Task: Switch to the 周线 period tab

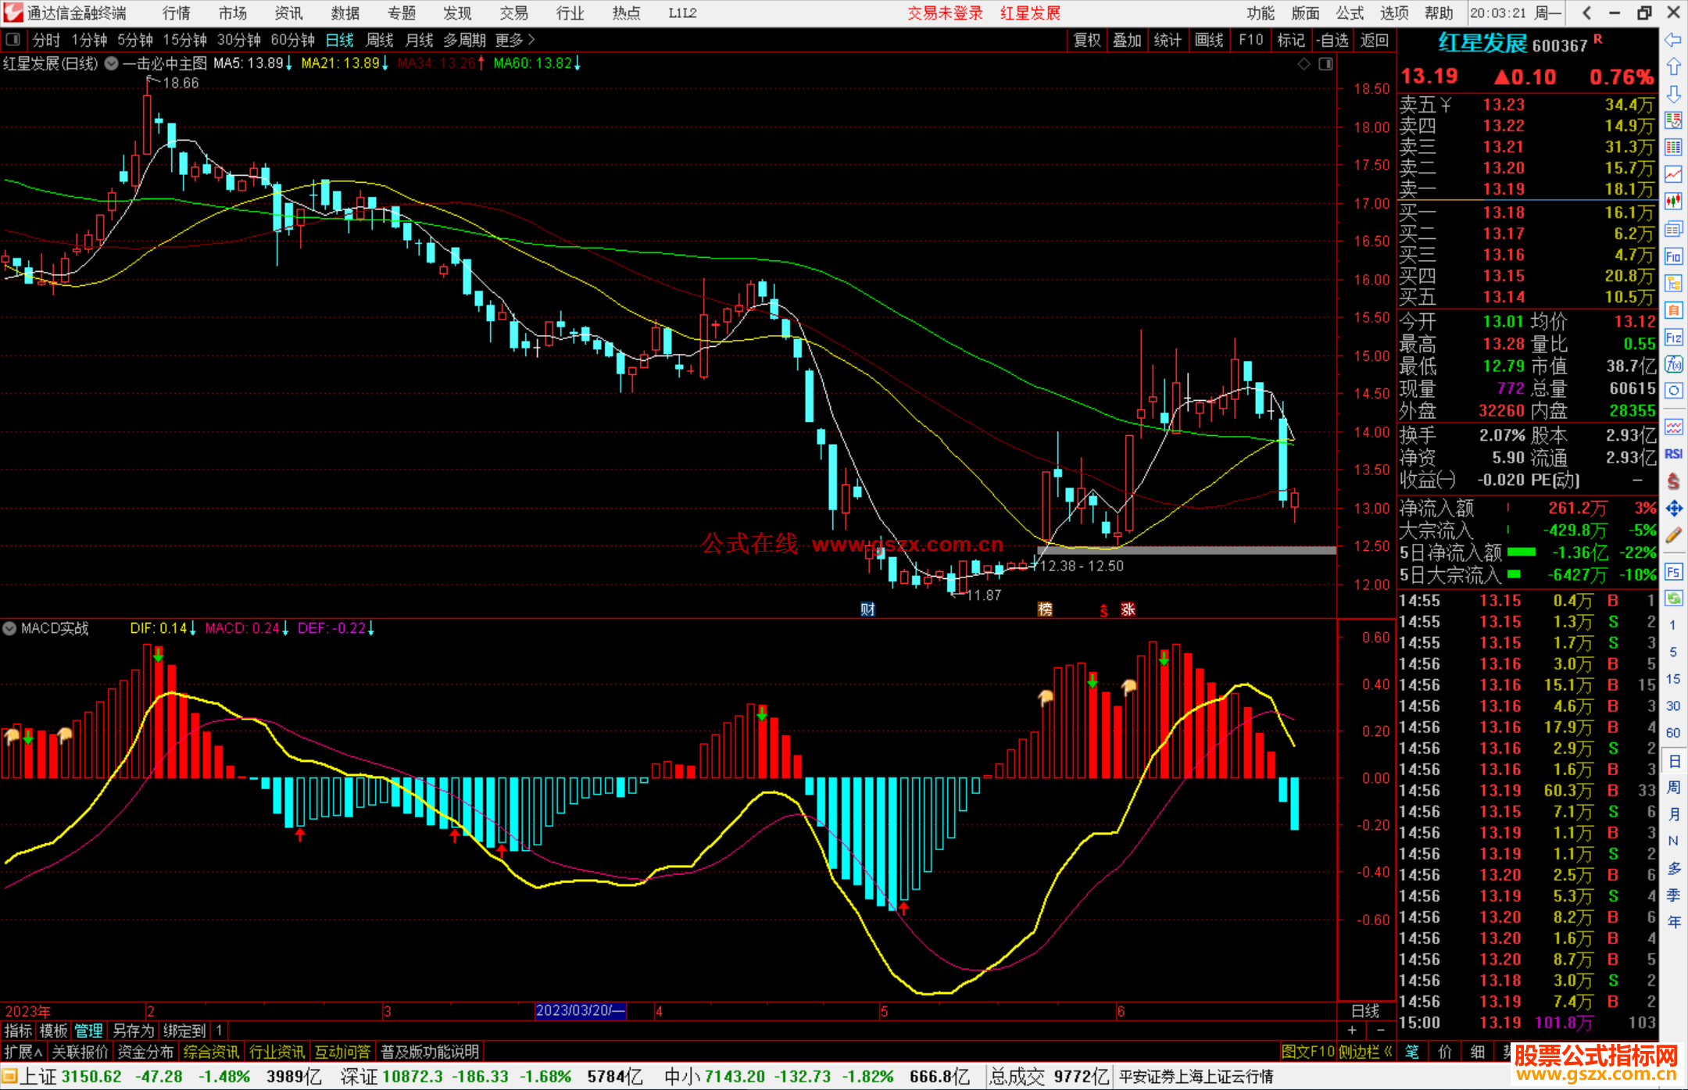Action: click(x=380, y=40)
